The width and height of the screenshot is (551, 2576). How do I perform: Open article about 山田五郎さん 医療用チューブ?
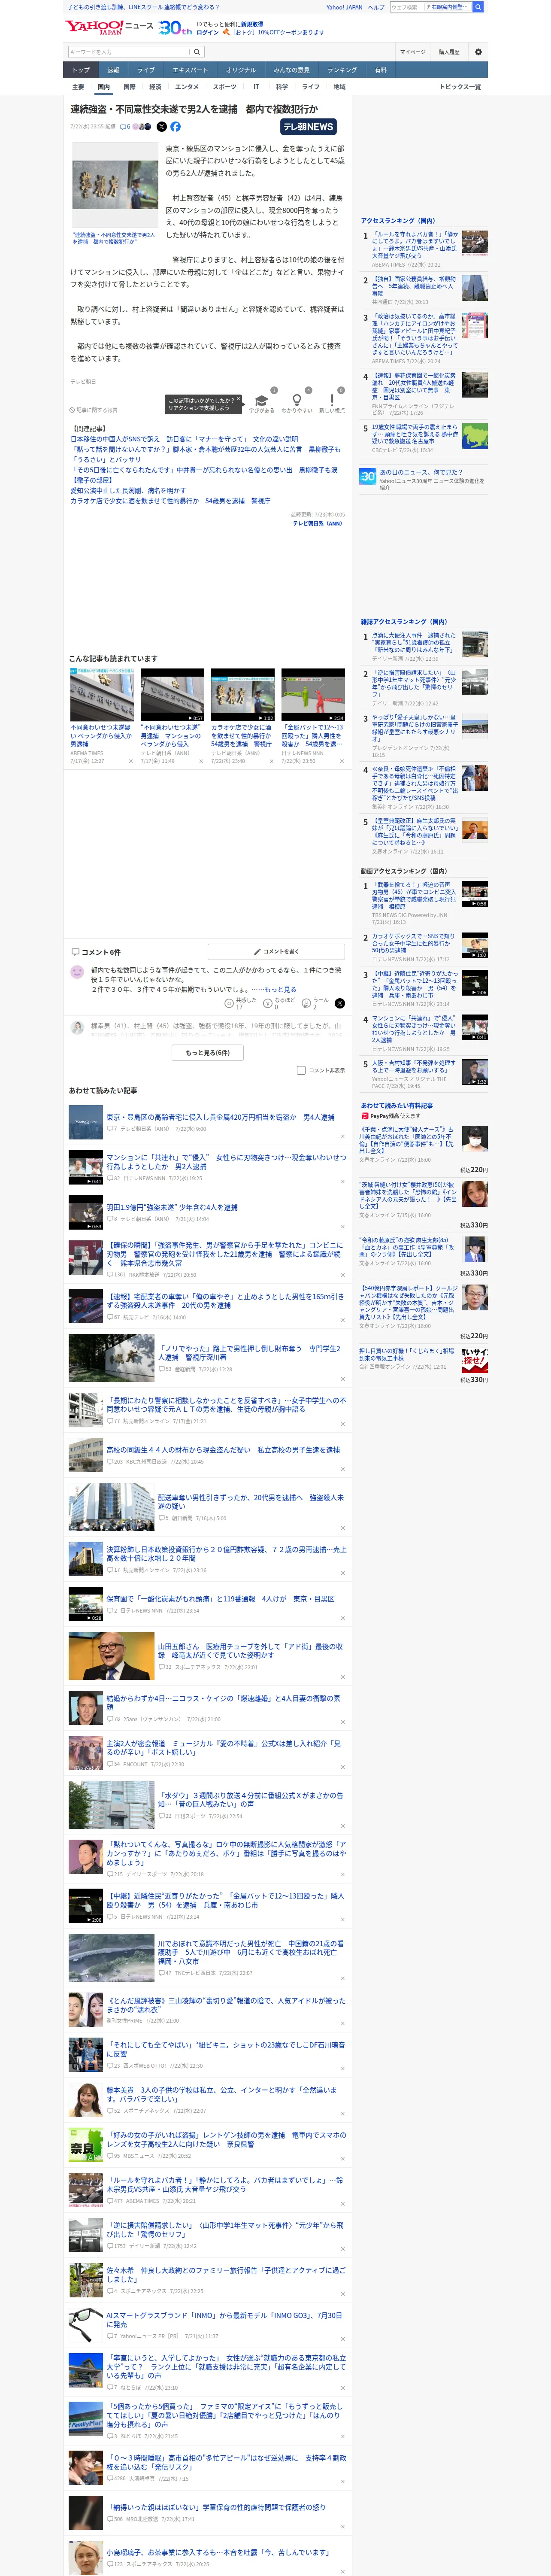coord(251,1650)
